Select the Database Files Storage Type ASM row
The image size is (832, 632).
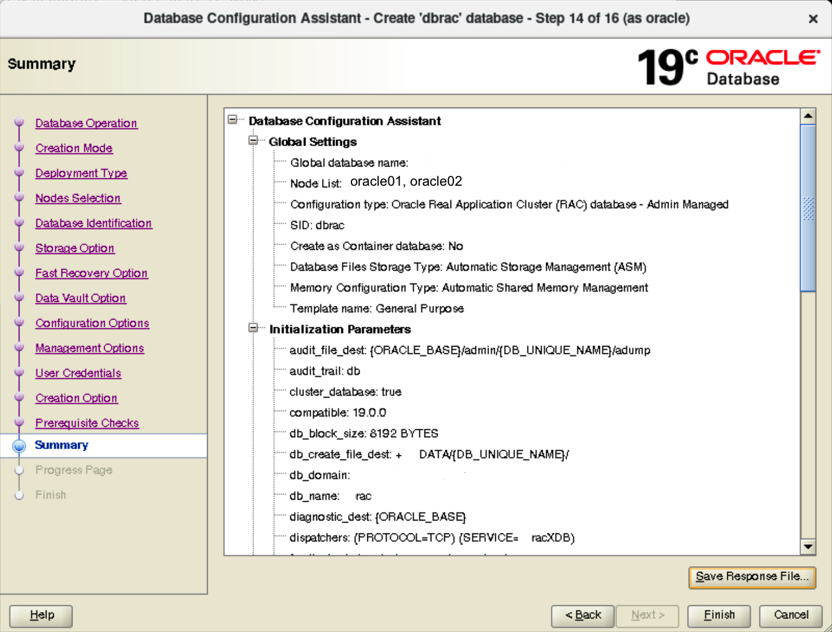coord(468,267)
